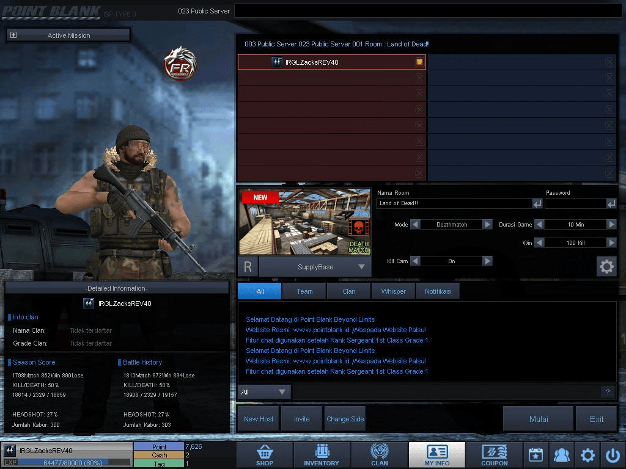
Task: Click the New Host button
Action: [x=259, y=419]
